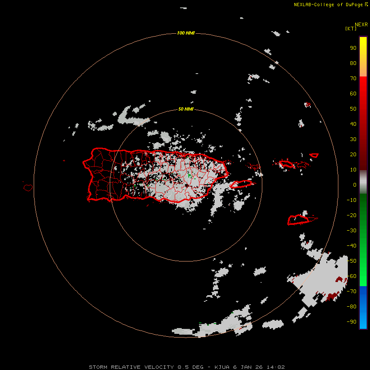Screen dimensions: 370x370
Task: Click the NEXLAB-College of DuPage credit text
Action: coord(331,5)
